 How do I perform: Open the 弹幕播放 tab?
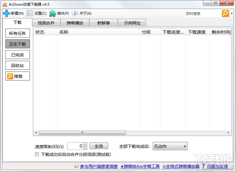point(75,23)
